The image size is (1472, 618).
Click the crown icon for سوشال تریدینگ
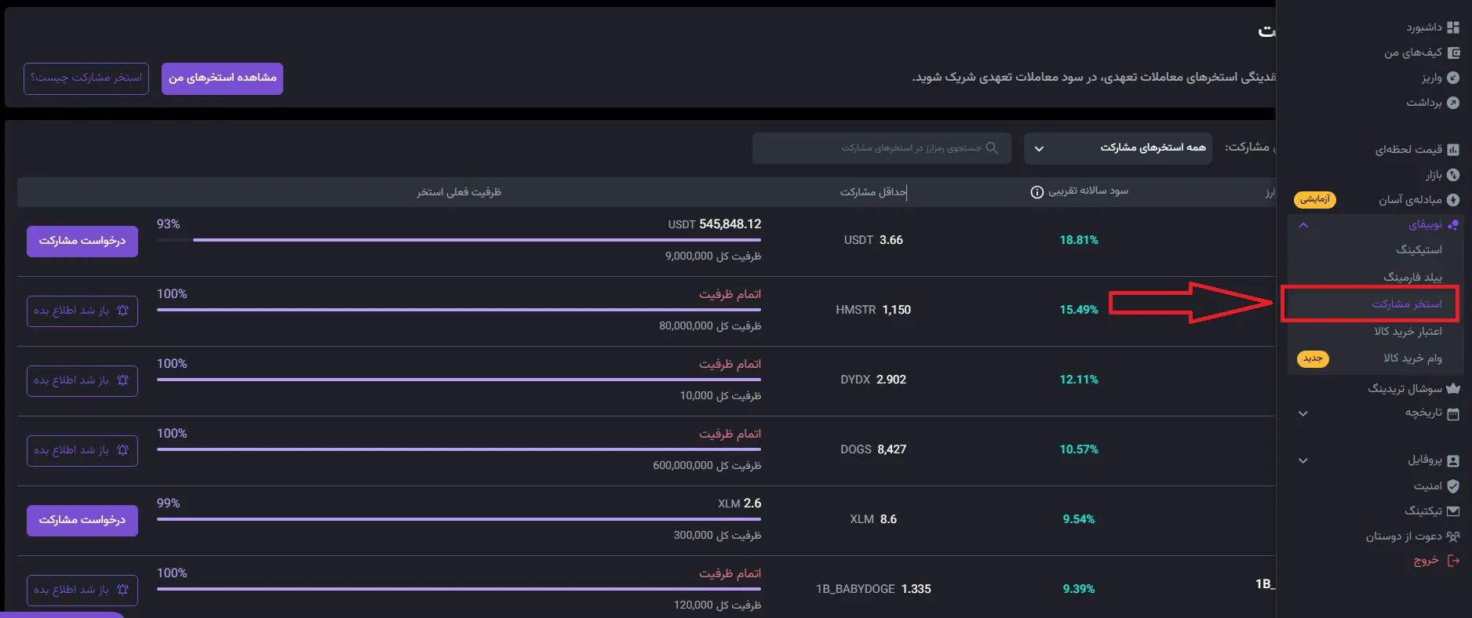[x=1453, y=388]
